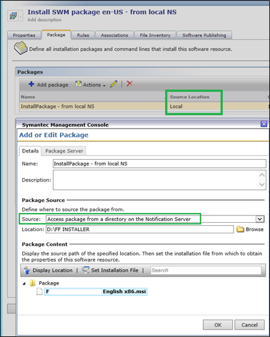The width and height of the screenshot is (270, 337).
Task: Collapse the Package folder tree node
Action: tap(24, 284)
